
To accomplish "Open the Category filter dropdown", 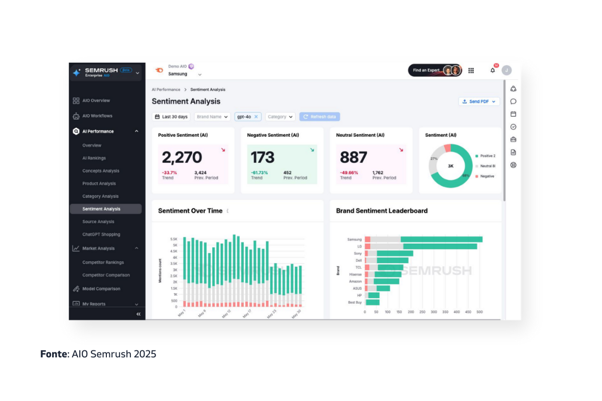I will (280, 117).
